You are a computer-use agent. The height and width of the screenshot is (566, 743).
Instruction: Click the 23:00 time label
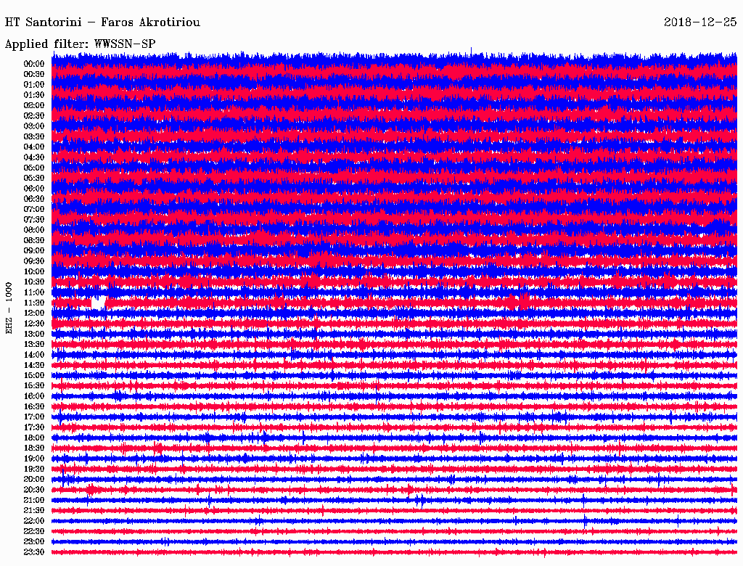click(x=34, y=542)
